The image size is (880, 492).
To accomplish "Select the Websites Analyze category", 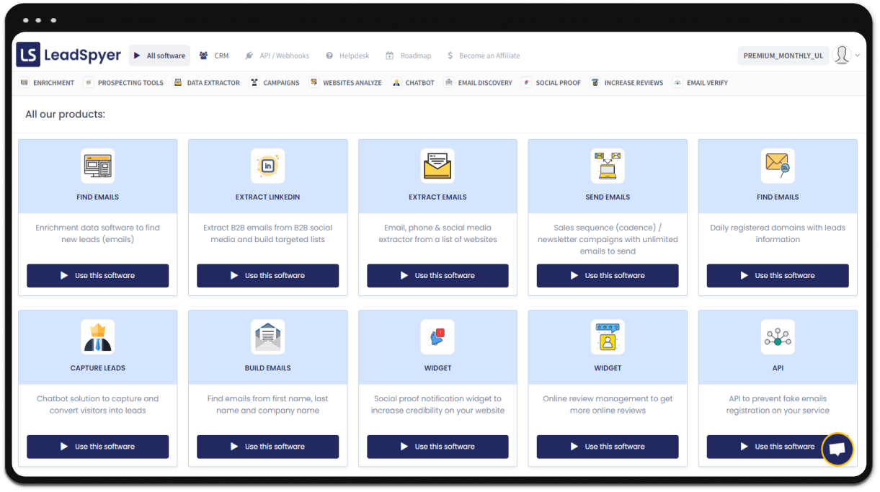I will pyautogui.click(x=345, y=83).
